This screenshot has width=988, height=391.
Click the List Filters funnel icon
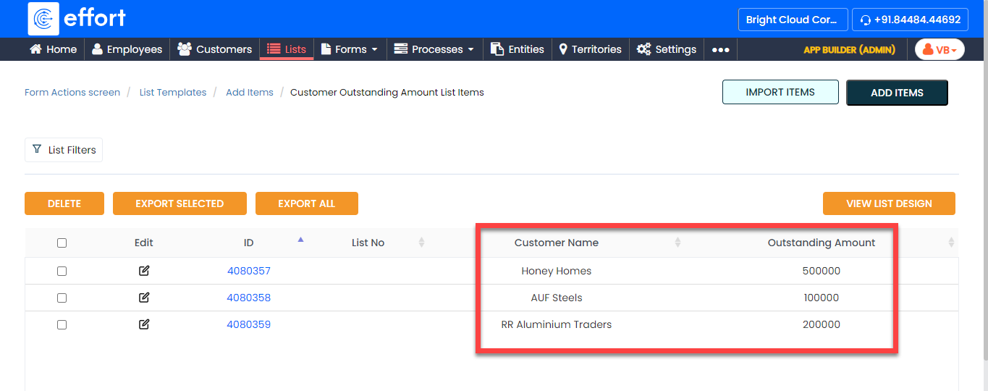37,149
